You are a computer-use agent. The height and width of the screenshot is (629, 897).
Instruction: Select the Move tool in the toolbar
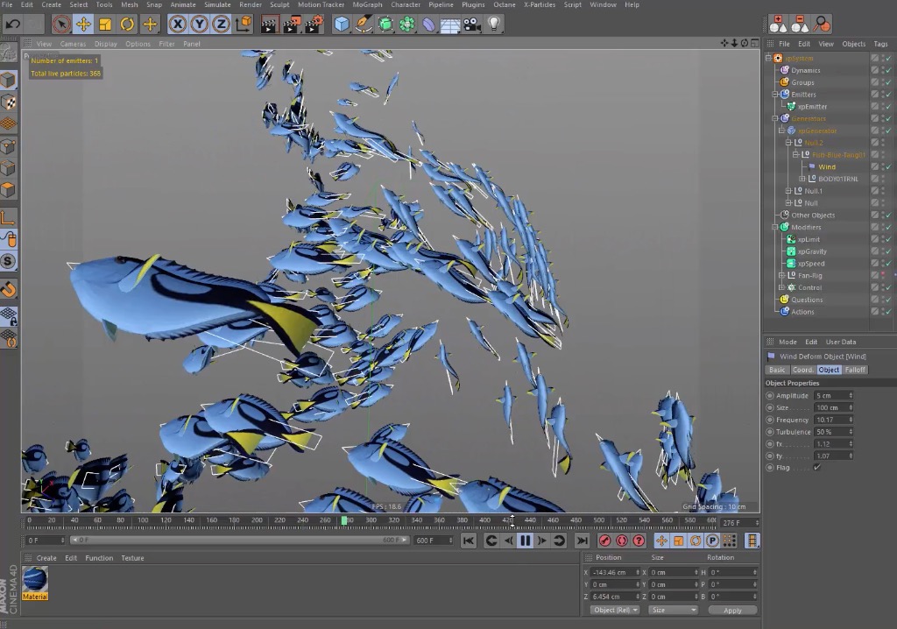(x=82, y=24)
